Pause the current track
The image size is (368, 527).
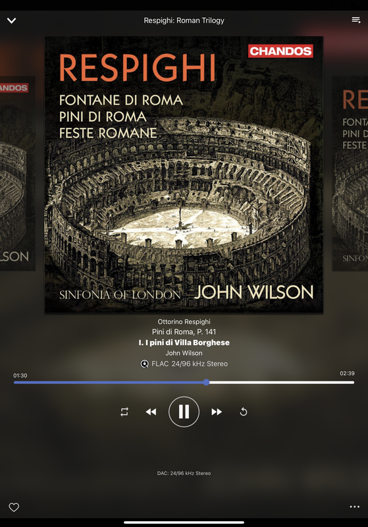click(x=184, y=412)
